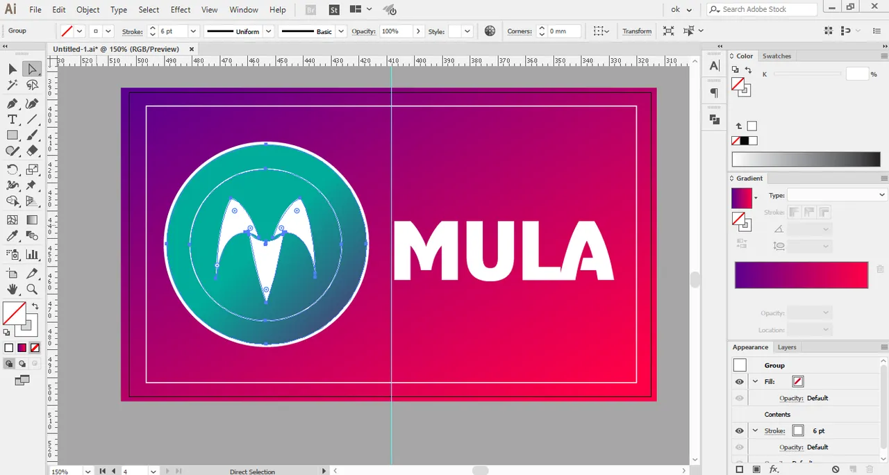Image resolution: width=889 pixels, height=475 pixels.
Task: Toggle visibility of the Fill attribute
Action: 739,381
